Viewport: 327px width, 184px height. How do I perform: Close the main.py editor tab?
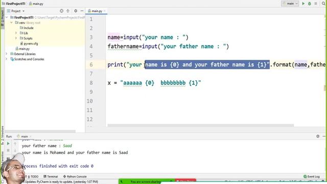click(105, 11)
